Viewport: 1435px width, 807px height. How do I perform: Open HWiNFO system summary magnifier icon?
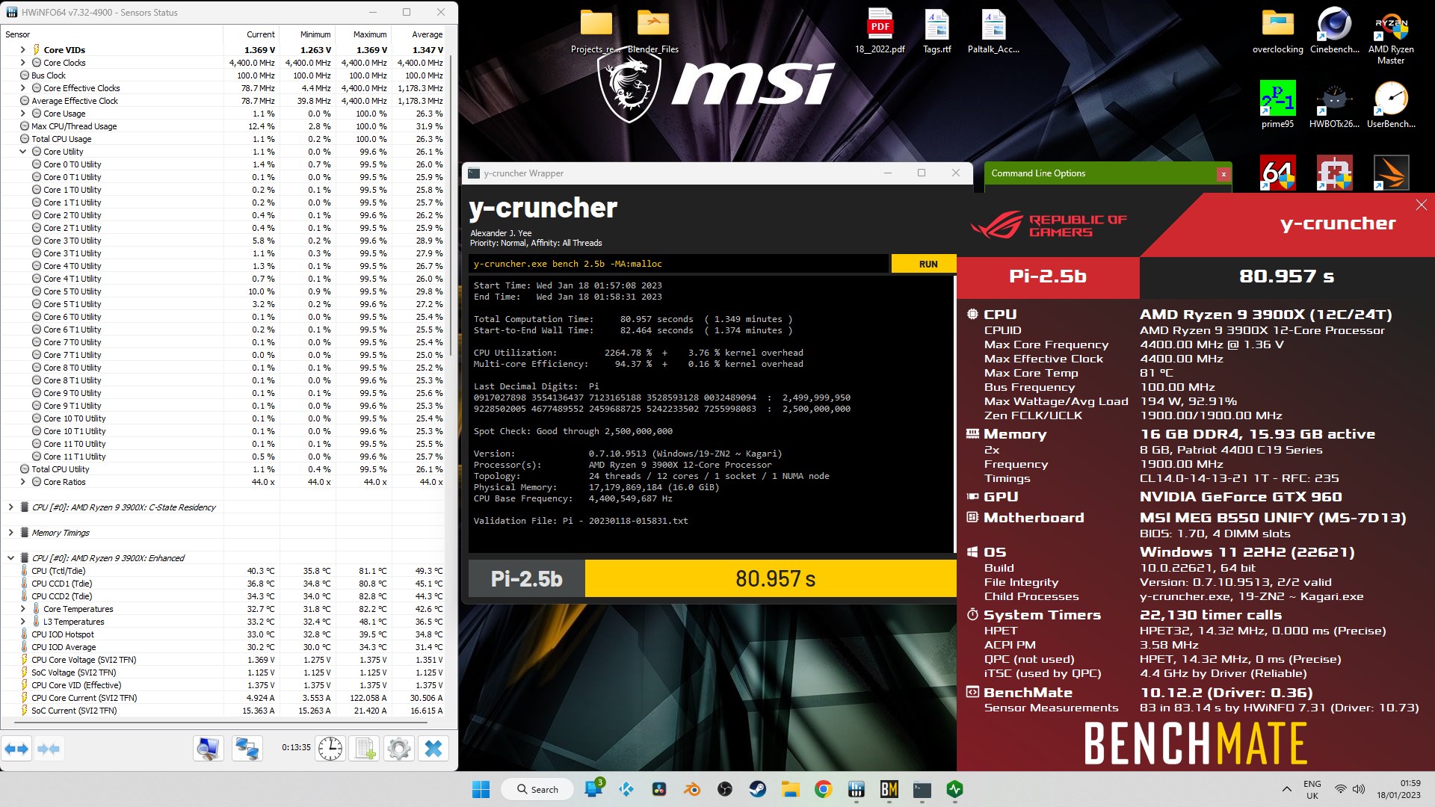(208, 749)
